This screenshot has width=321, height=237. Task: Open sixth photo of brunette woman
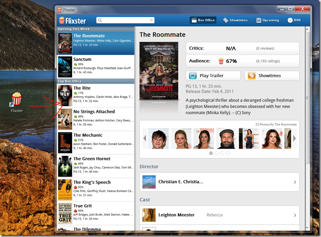272,139
